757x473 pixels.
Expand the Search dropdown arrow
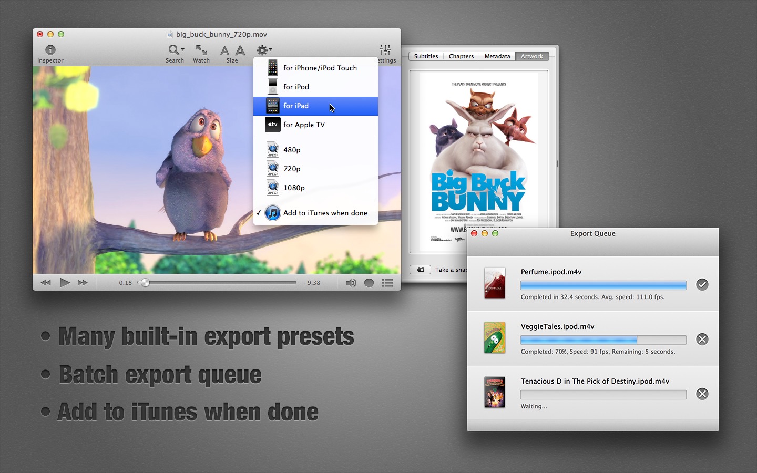click(x=183, y=50)
